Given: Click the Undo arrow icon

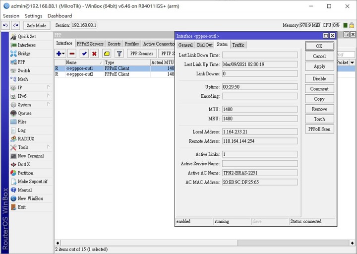Looking at the screenshot, I should [x=5, y=25].
